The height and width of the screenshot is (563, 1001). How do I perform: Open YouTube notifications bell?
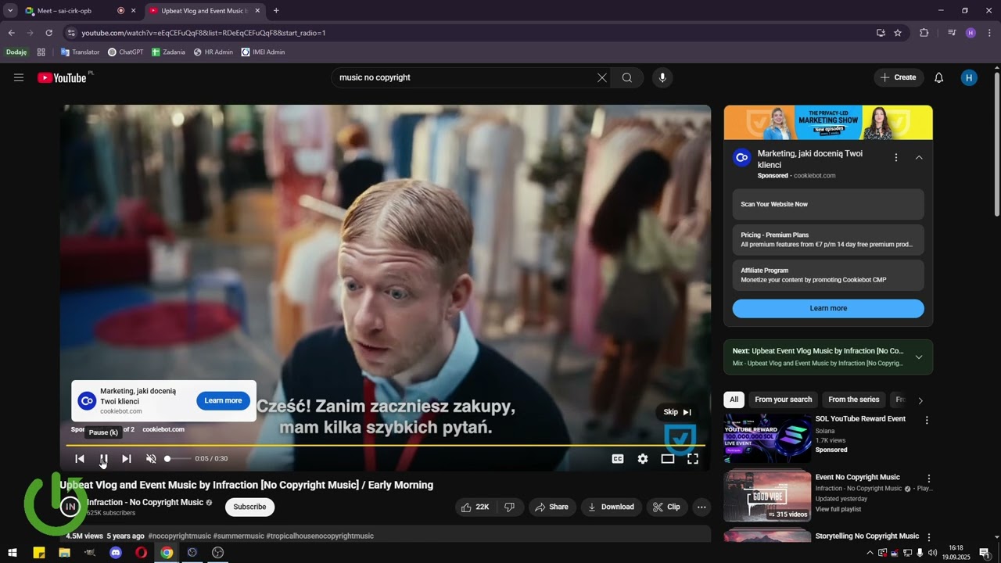939,77
